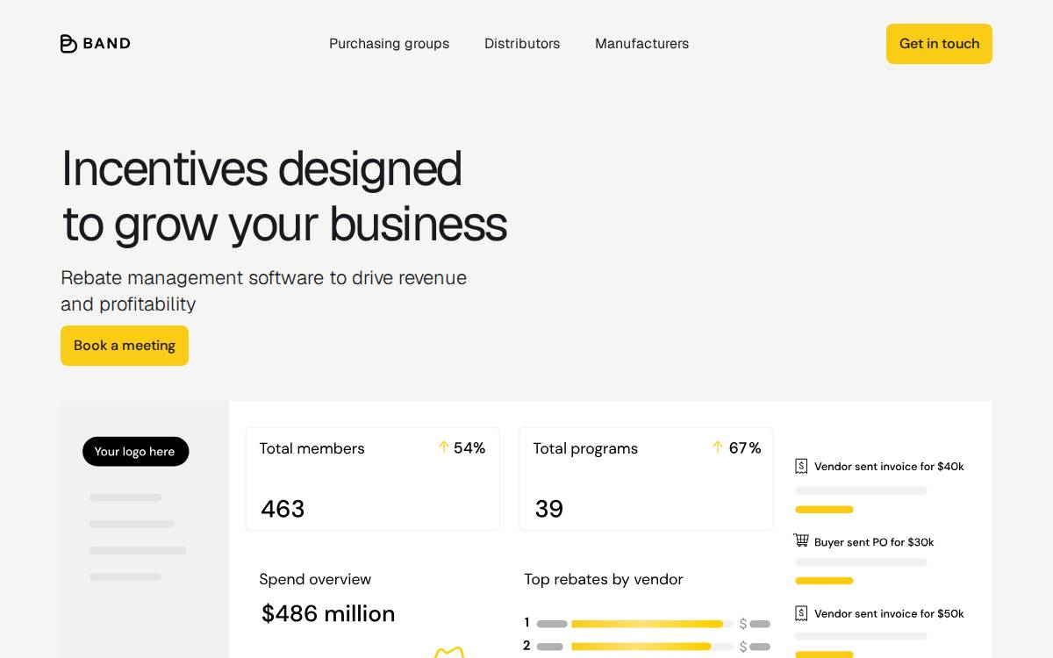Click the invoice icon beside $40k notification
The height and width of the screenshot is (658, 1053).
pos(801,466)
